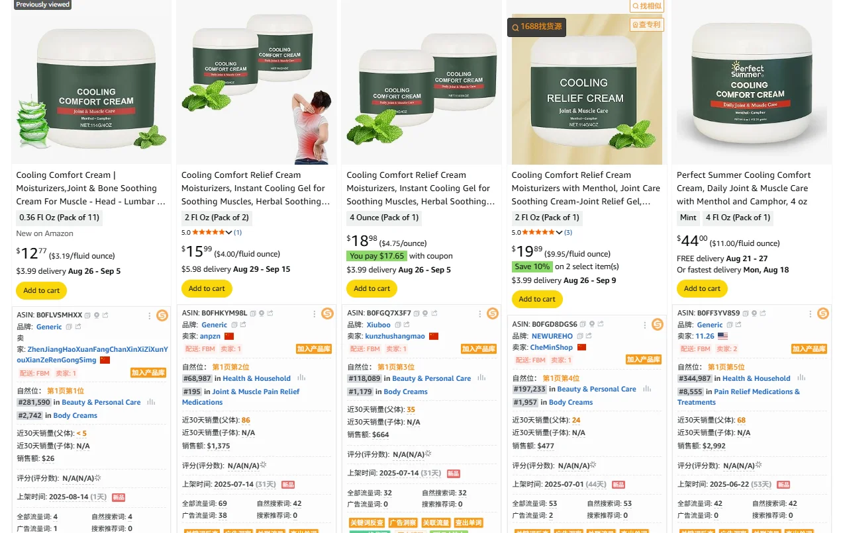Click the 查专利 patent check button
Image resolution: width=841 pixels, height=533 pixels.
(x=646, y=25)
